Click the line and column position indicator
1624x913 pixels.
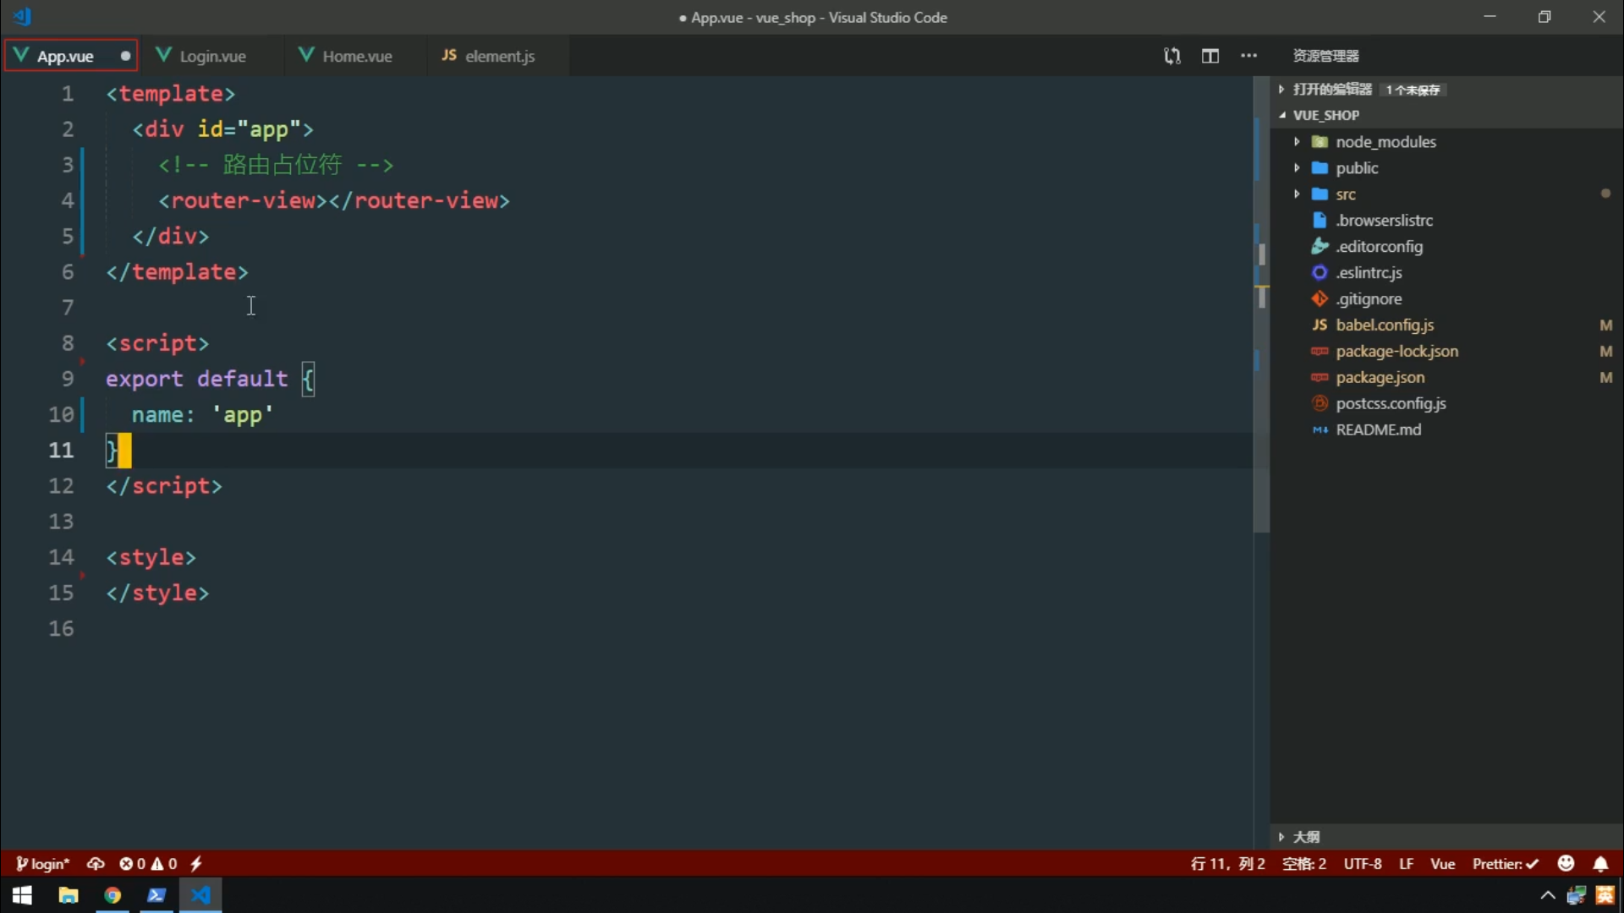point(1227,863)
